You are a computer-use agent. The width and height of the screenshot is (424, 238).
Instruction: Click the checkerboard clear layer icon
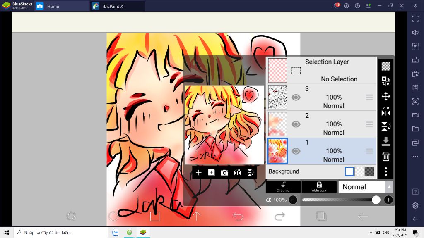coord(386,66)
